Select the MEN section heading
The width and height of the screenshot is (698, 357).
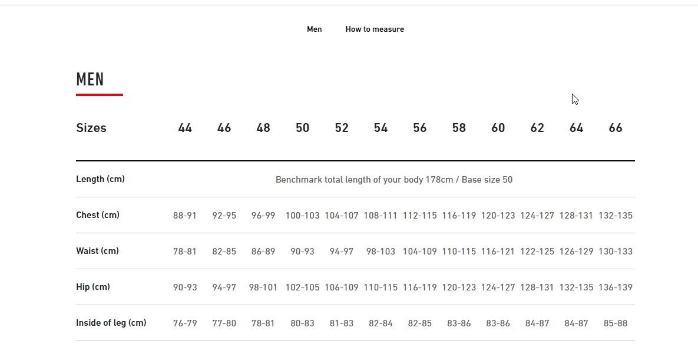[90, 79]
